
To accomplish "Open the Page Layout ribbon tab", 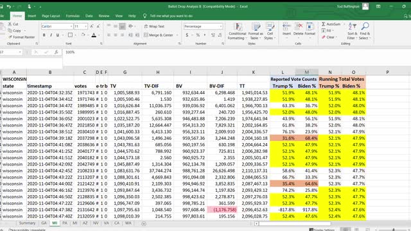I will [x=51, y=16].
